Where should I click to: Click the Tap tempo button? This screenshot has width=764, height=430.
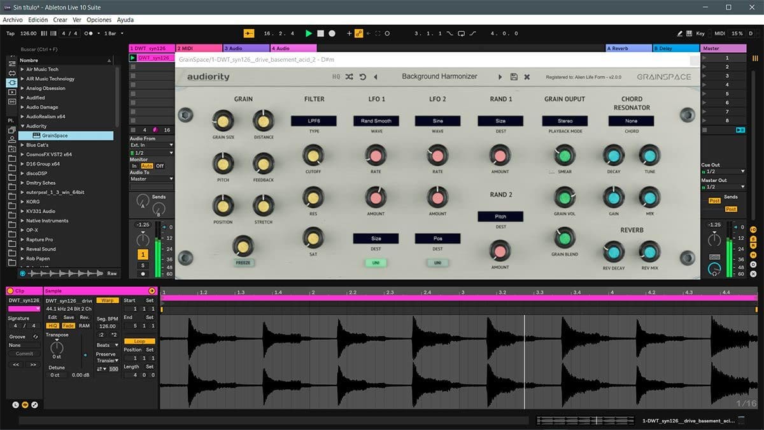point(10,33)
